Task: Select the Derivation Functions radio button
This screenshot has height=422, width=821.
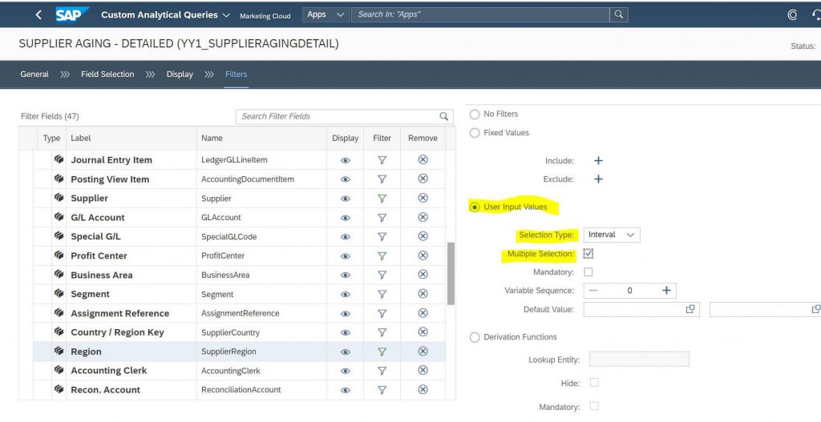Action: tap(475, 337)
